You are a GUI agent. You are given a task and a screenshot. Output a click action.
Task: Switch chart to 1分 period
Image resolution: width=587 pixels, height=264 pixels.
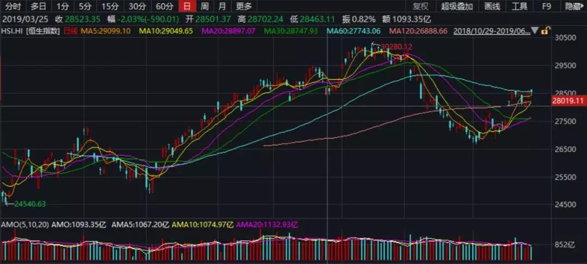tap(63, 6)
